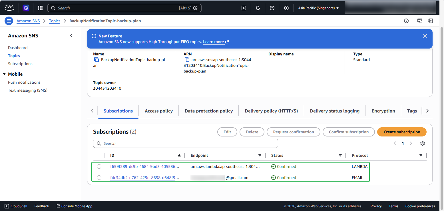Click the purple Amazon Q shortcut icon
The width and height of the screenshot is (444, 211).
coord(26,8)
